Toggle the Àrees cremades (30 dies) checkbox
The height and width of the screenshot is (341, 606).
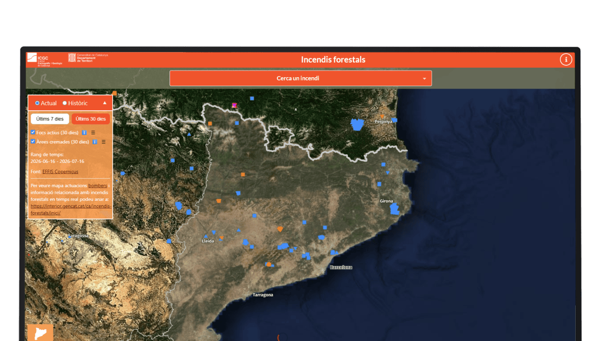click(33, 141)
